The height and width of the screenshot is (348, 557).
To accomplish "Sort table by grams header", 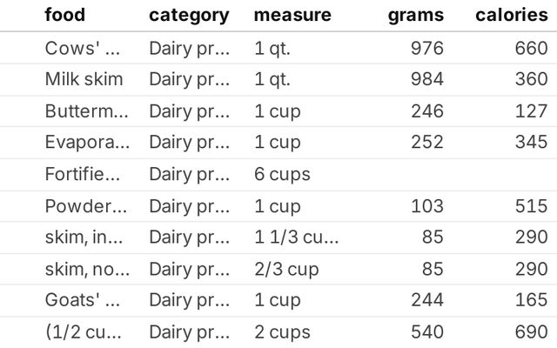I will 416,15.
